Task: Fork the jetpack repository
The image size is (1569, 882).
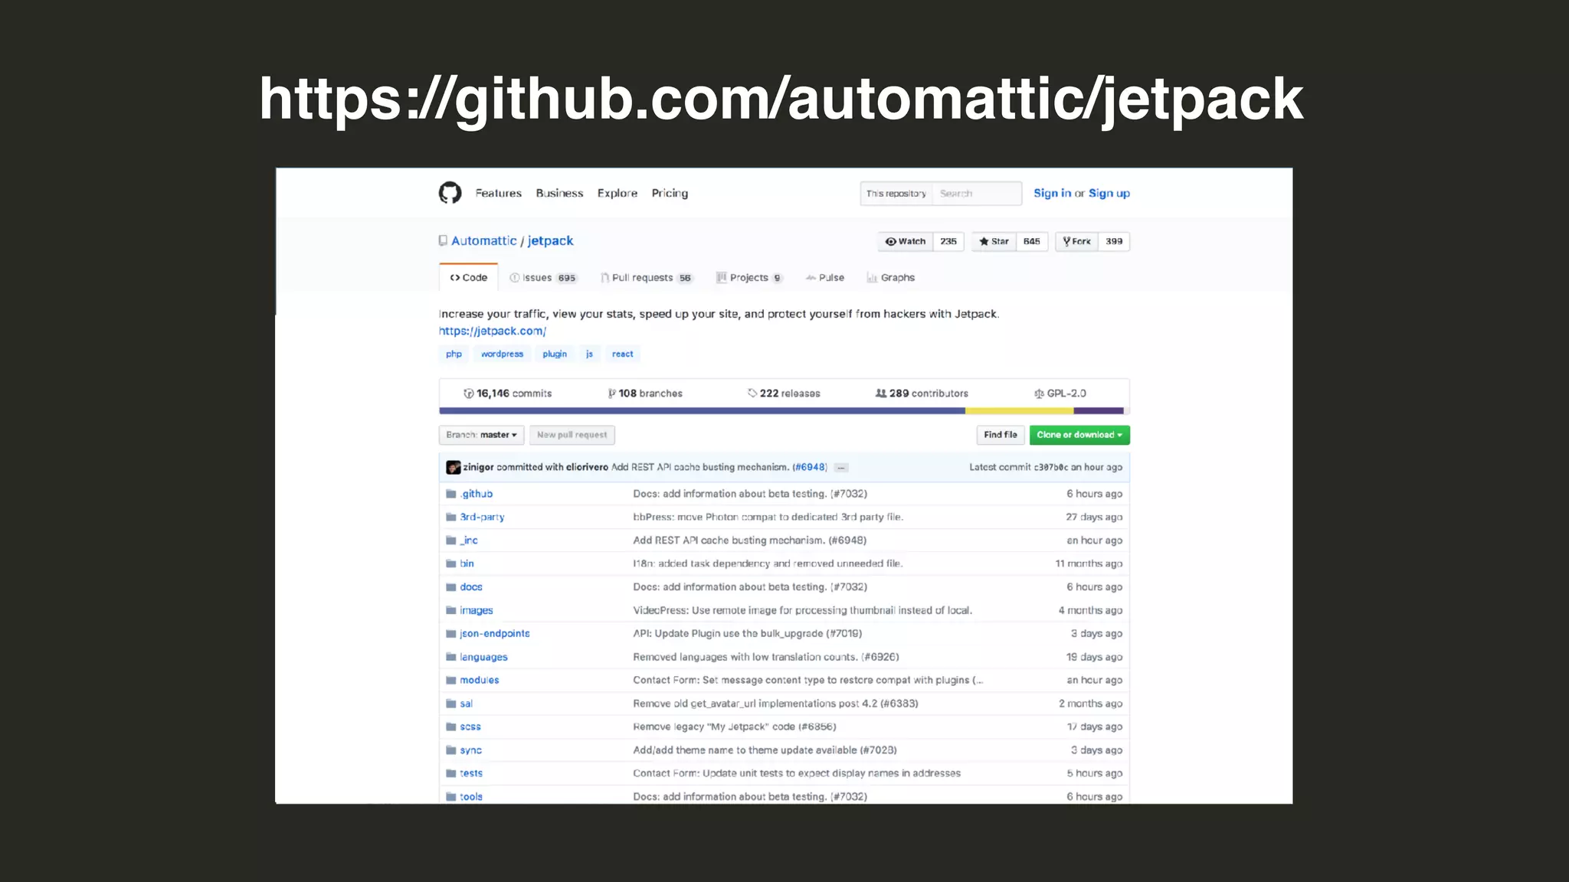Action: click(1076, 241)
